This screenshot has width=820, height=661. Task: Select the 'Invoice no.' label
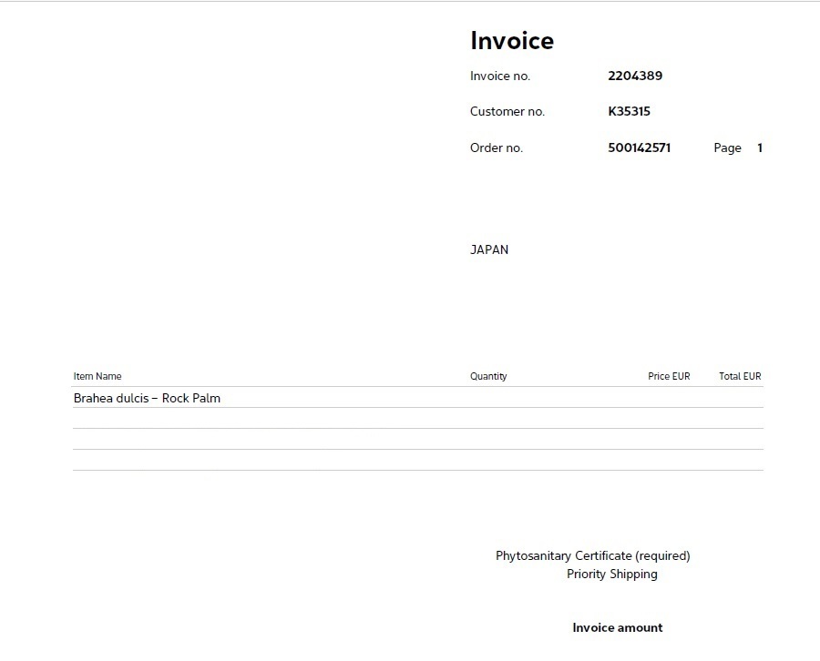(x=500, y=76)
